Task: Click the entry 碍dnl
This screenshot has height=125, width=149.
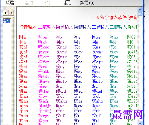Action: [61, 91]
